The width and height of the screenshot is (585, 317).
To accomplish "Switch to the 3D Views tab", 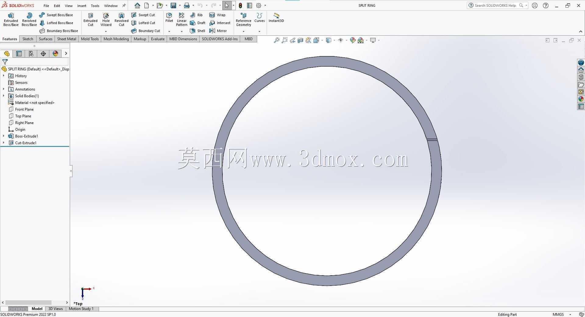I will (x=55, y=309).
